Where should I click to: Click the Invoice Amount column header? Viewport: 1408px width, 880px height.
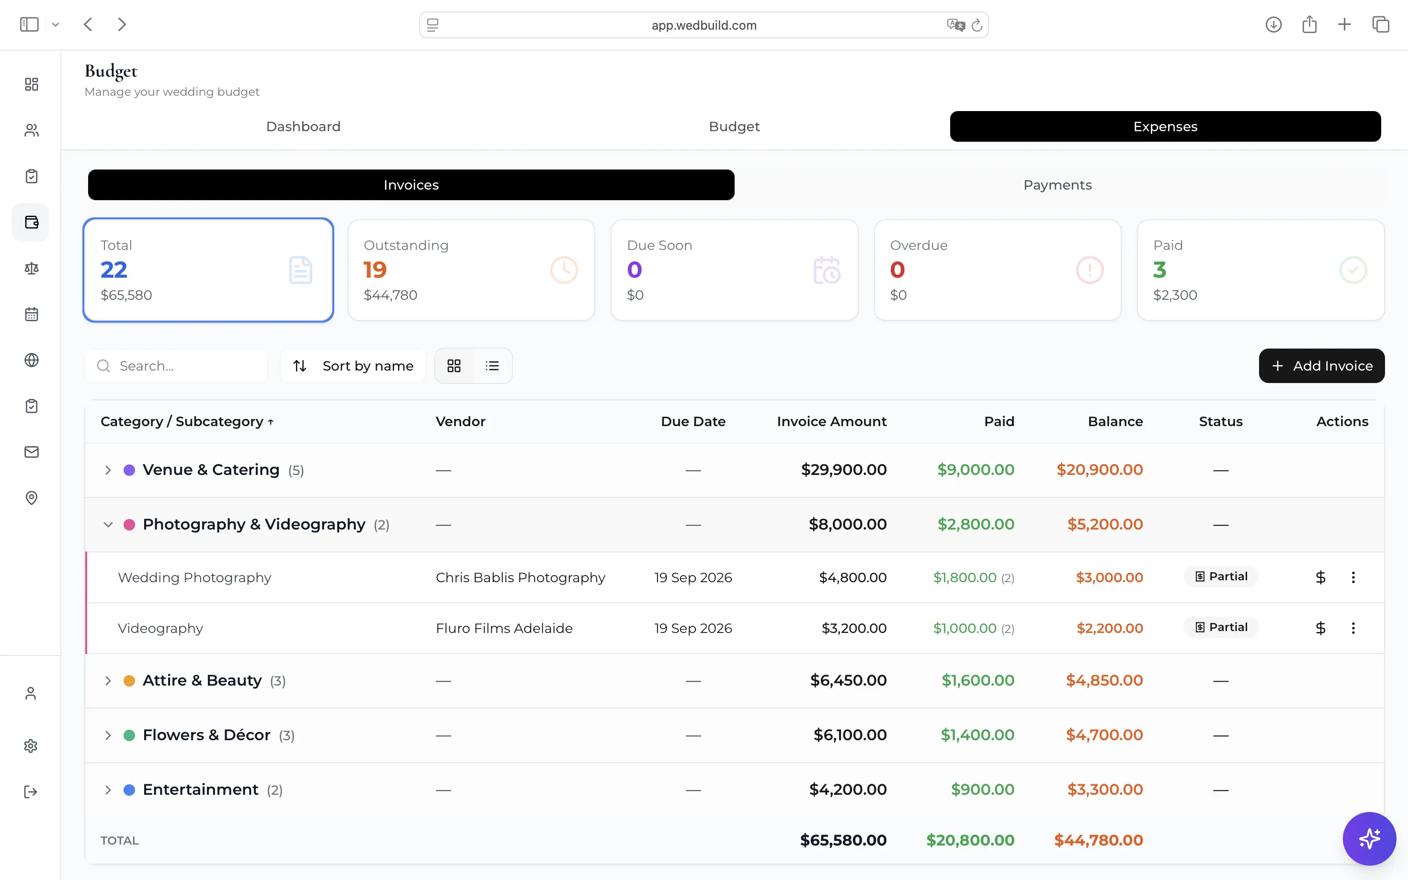pyautogui.click(x=831, y=421)
